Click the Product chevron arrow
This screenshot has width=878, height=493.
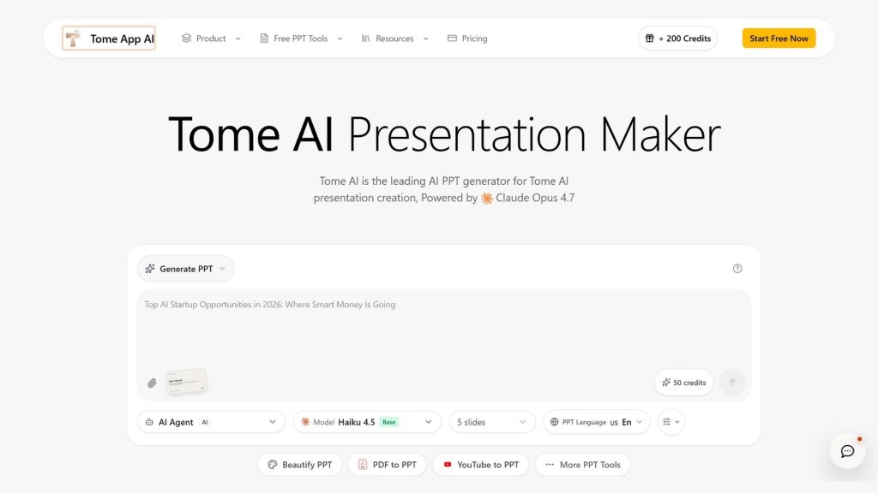tap(238, 39)
